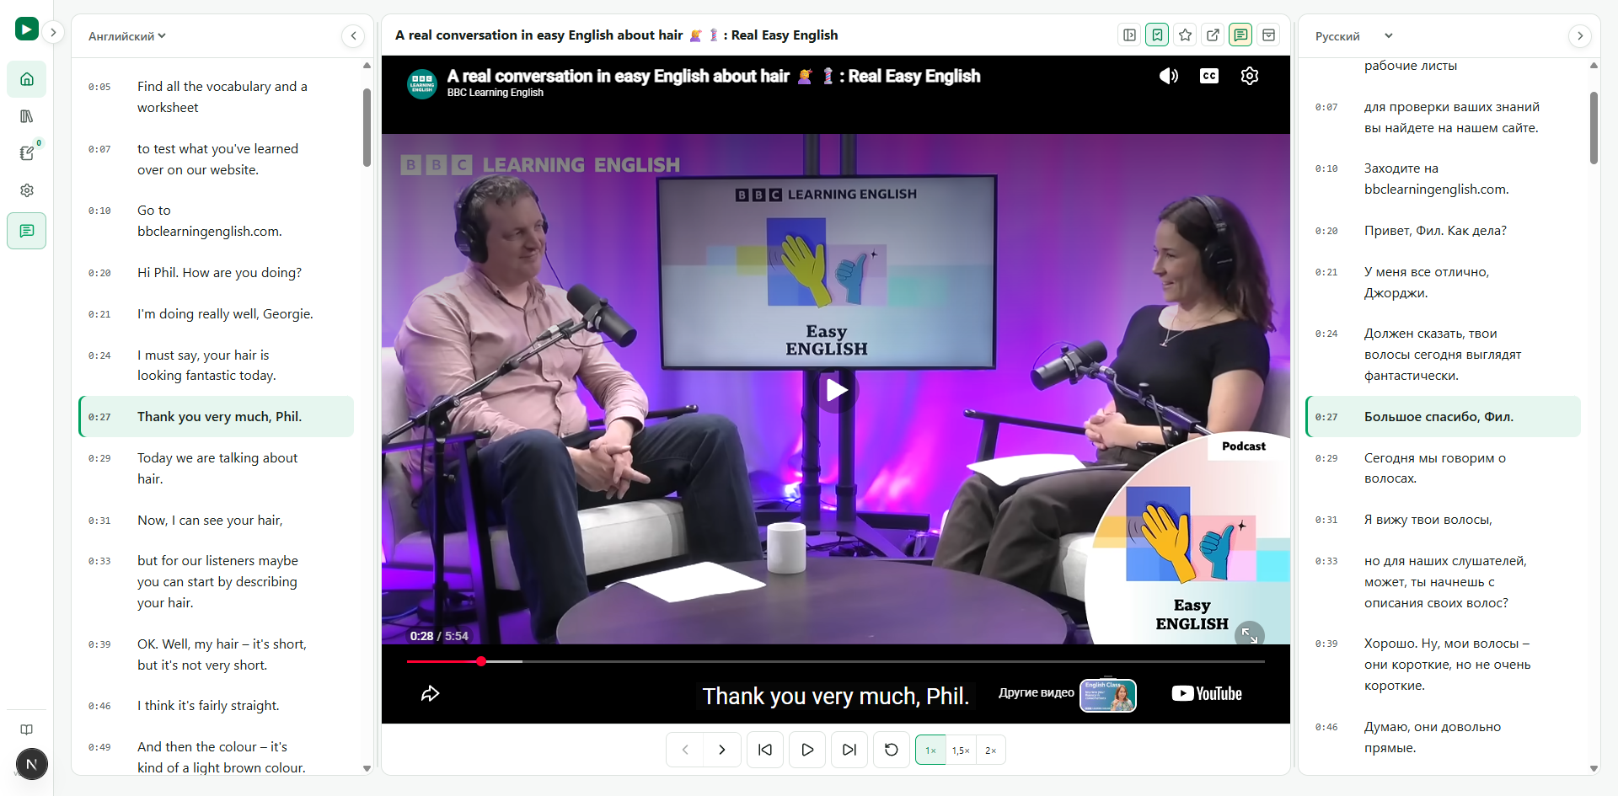Open the subtitles chat icon in the left sidebar
This screenshot has height=796, width=1618.
[27, 231]
